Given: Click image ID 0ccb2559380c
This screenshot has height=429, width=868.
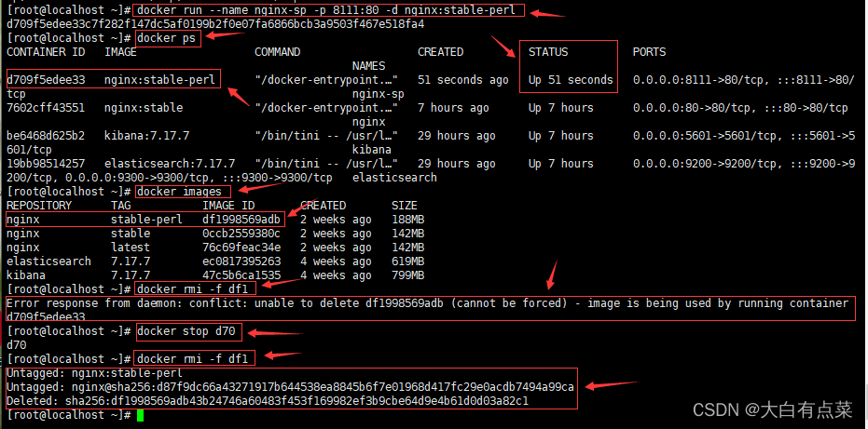Looking at the screenshot, I should coord(241,234).
